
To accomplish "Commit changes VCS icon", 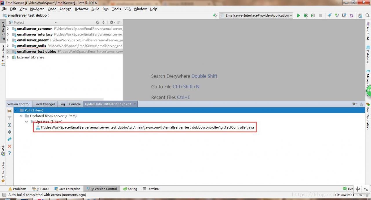I will pos(337,15).
